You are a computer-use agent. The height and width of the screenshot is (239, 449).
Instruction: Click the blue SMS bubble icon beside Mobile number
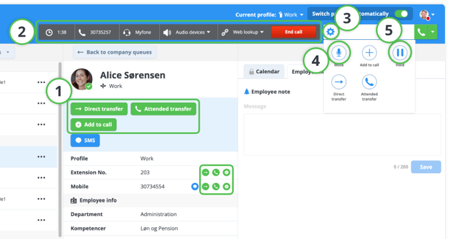coord(194,187)
